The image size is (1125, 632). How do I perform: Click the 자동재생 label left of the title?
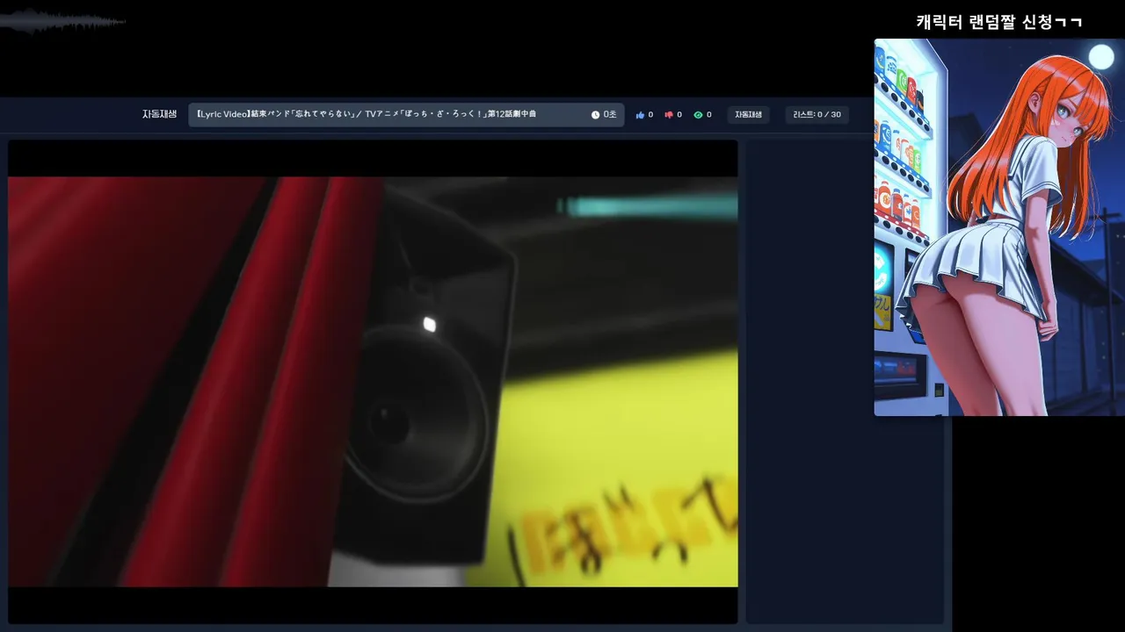160,114
